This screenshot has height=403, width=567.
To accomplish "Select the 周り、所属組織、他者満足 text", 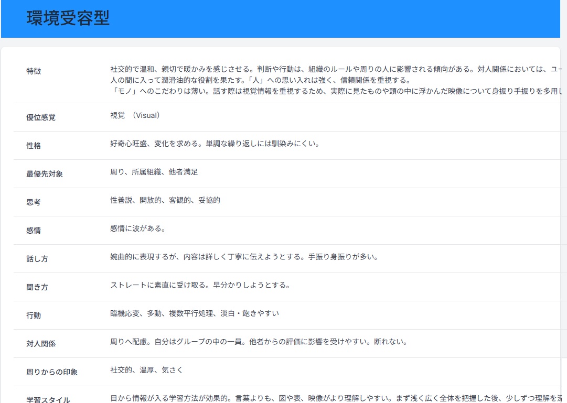I will tap(154, 172).
